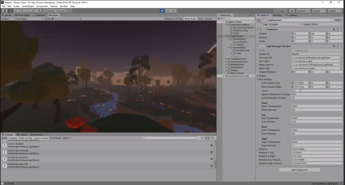345x185 pixels.
Task: Open object picker for Night Light field
Action: coord(341,68)
